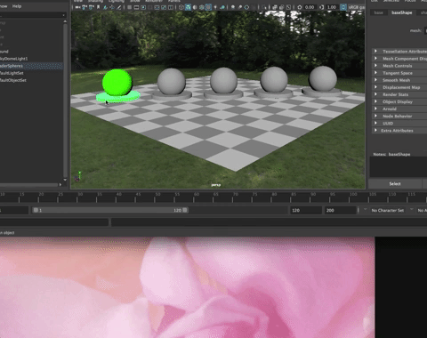Click the wireframe cube icon in viewport toolbar

coord(181,7)
